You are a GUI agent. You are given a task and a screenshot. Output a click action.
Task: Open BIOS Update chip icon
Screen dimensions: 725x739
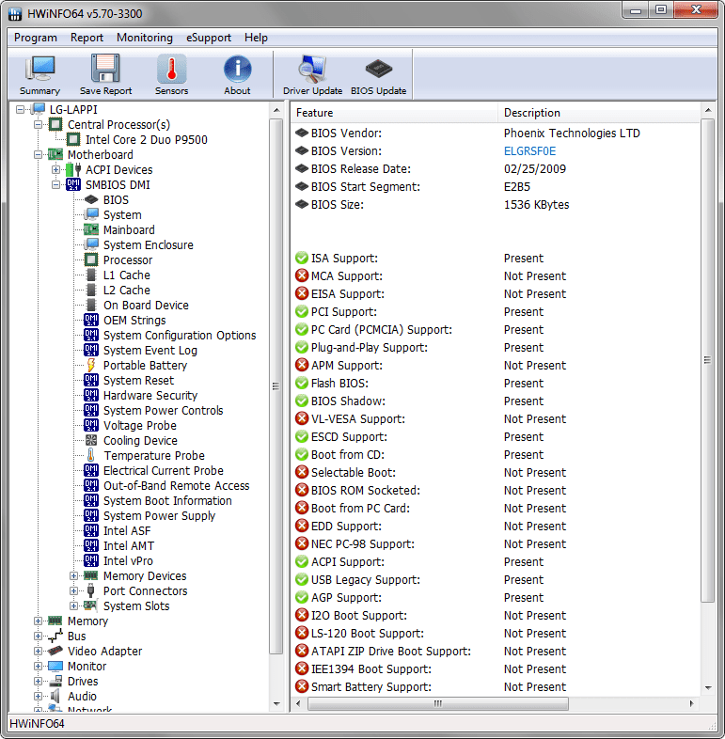pyautogui.click(x=379, y=74)
